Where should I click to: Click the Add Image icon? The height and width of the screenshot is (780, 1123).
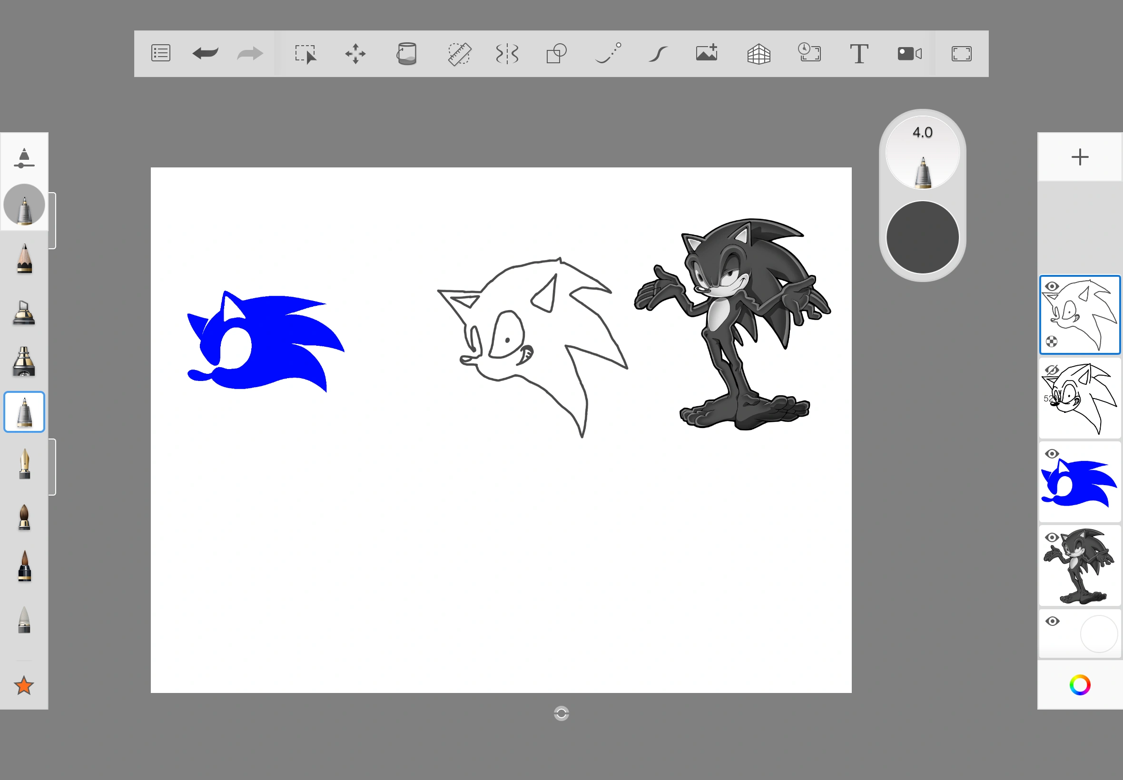(x=707, y=53)
